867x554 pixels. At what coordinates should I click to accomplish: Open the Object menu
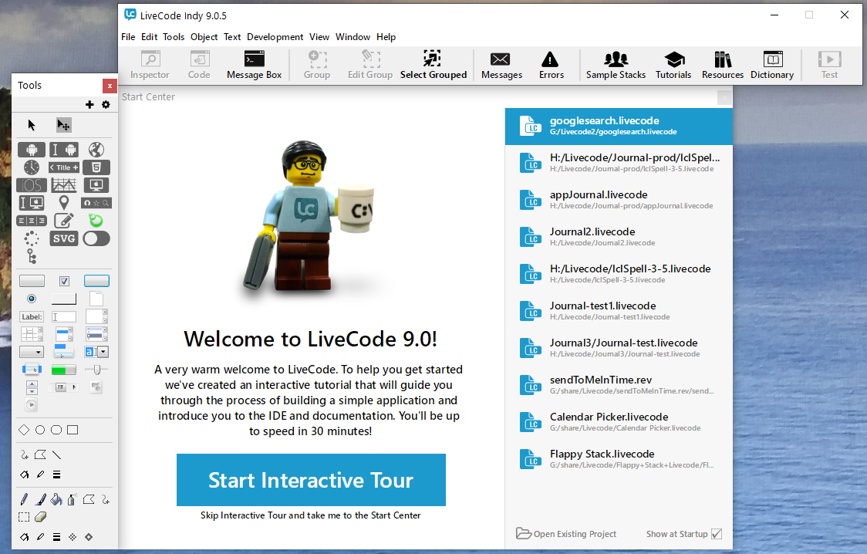[204, 36]
